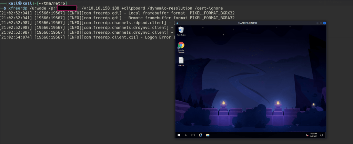
Task: Click the taskbar clock showing 6:03 PM
Action: pos(314,135)
